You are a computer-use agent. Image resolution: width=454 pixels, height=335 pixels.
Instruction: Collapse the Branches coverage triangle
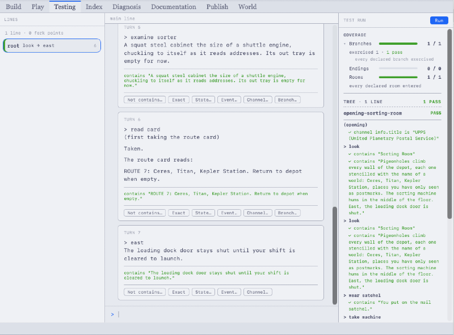[x=344, y=44]
